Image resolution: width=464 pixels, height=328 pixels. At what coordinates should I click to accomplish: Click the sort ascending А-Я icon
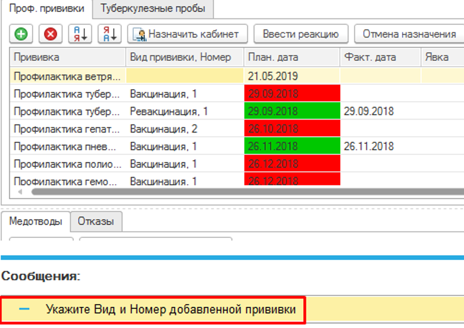click(x=80, y=34)
